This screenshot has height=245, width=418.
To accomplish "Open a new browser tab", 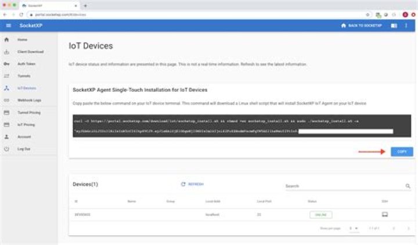I will [x=86, y=5].
